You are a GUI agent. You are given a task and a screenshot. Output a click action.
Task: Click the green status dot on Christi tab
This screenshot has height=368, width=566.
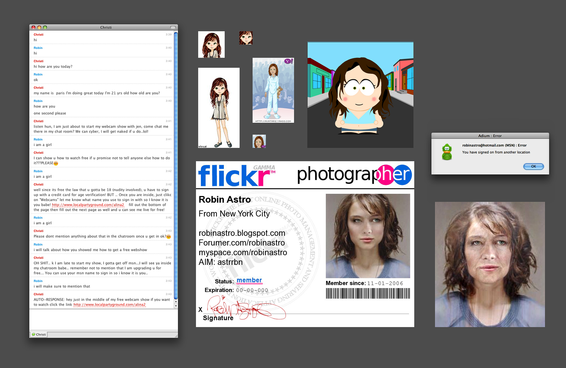coord(33,334)
